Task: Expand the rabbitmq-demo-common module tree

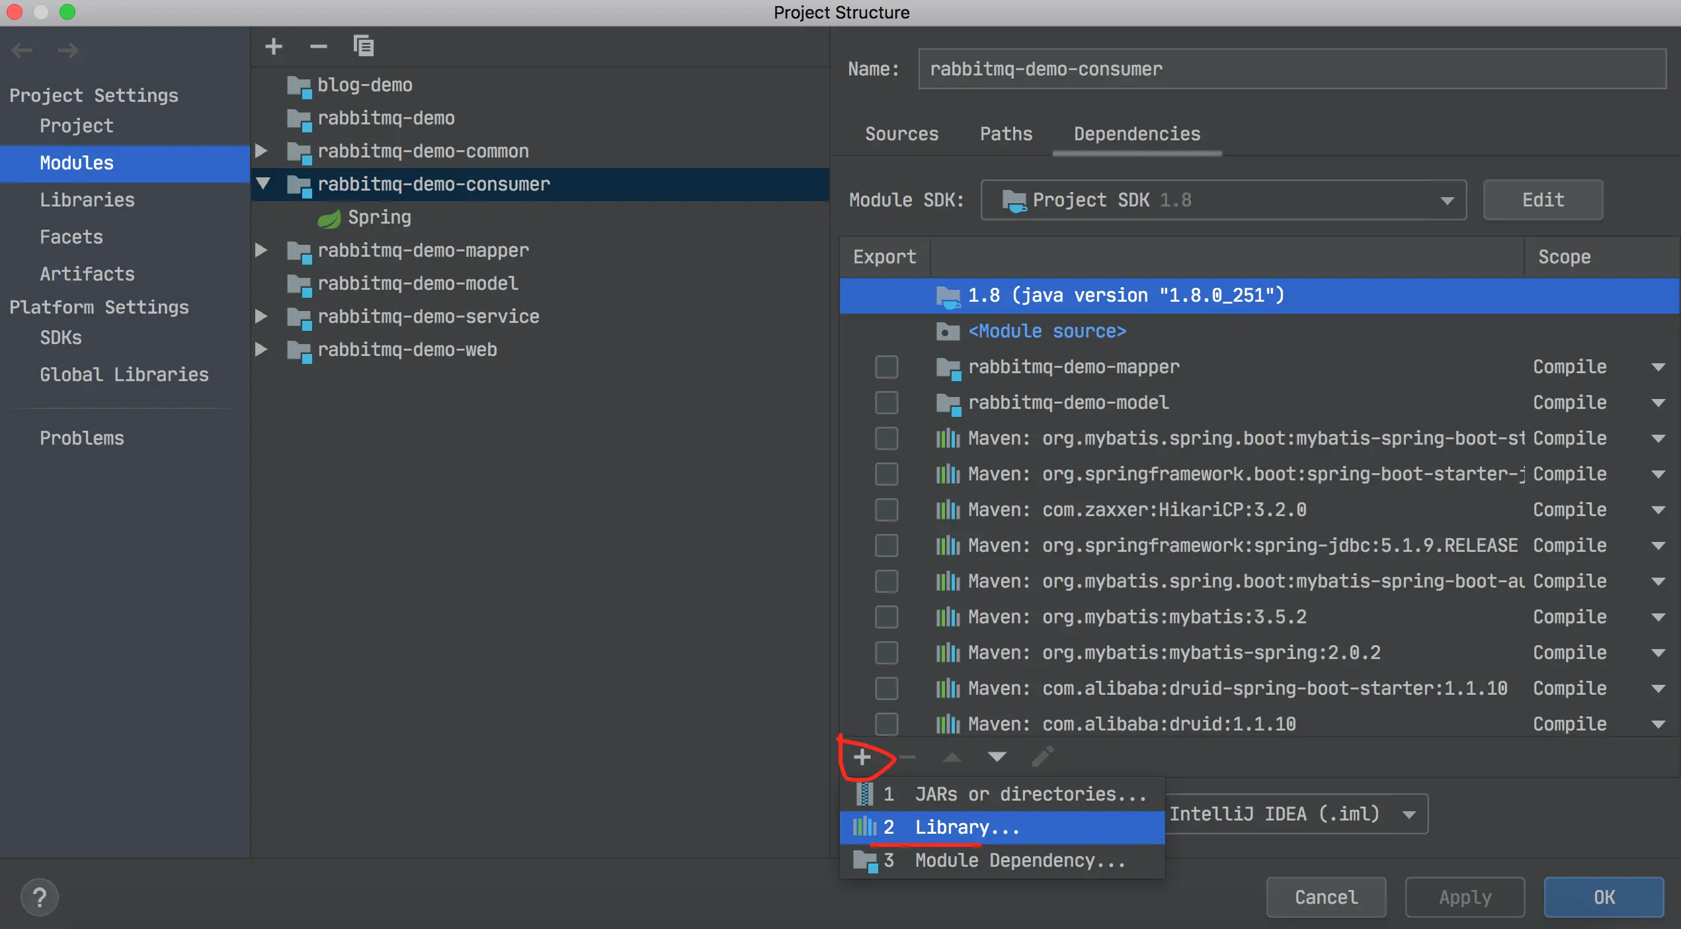Action: tap(262, 152)
